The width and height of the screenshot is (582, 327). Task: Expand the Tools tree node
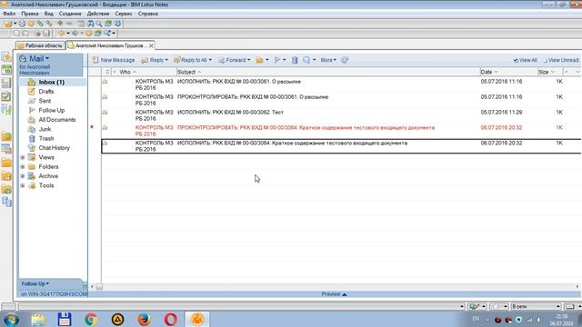(x=23, y=185)
